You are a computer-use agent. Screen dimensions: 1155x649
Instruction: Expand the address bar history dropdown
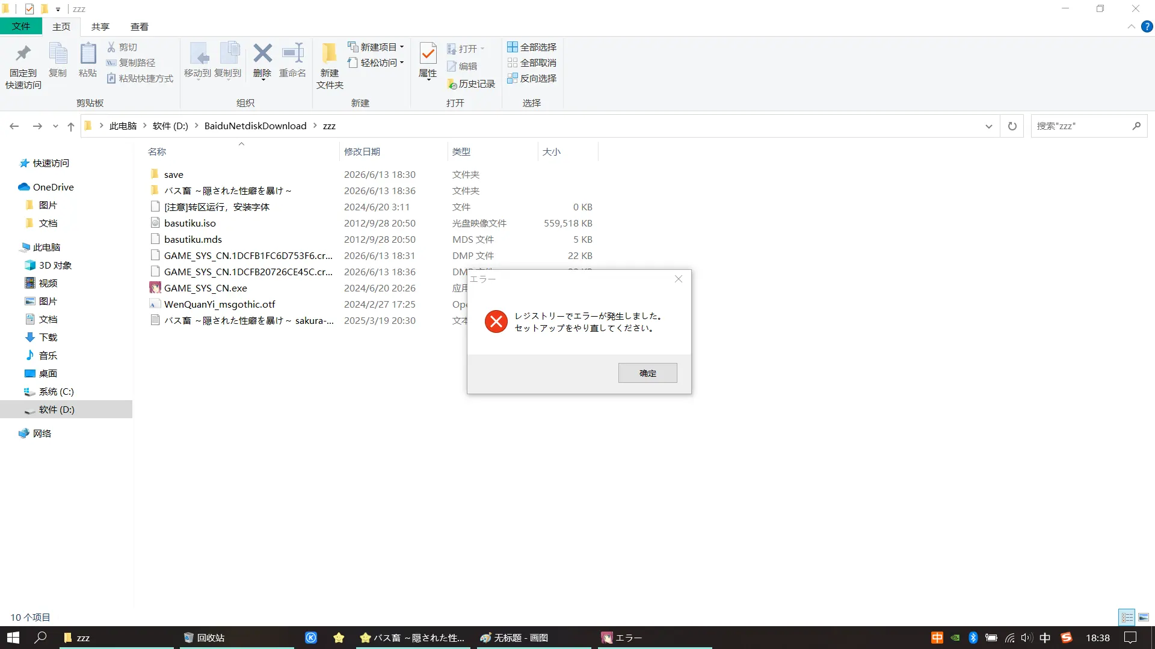(x=988, y=126)
